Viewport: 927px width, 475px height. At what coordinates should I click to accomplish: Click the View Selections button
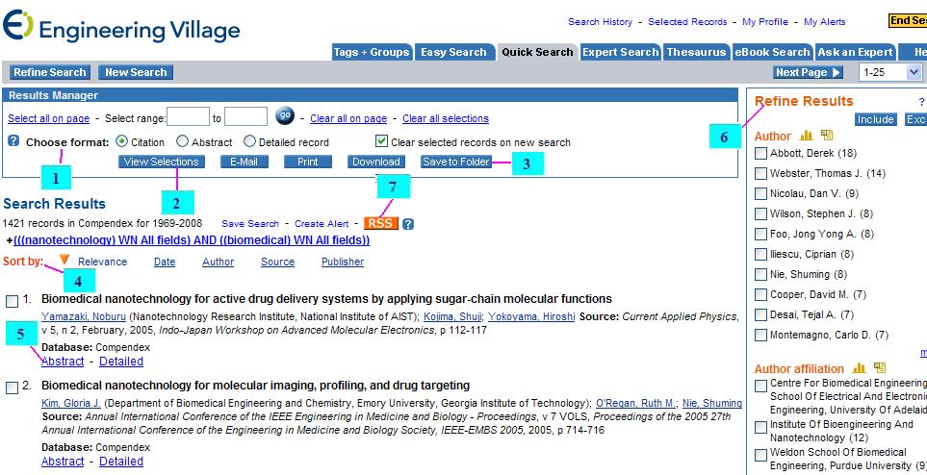click(162, 162)
